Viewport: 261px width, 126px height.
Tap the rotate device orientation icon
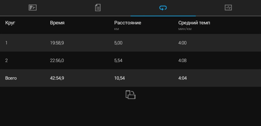tap(130, 94)
